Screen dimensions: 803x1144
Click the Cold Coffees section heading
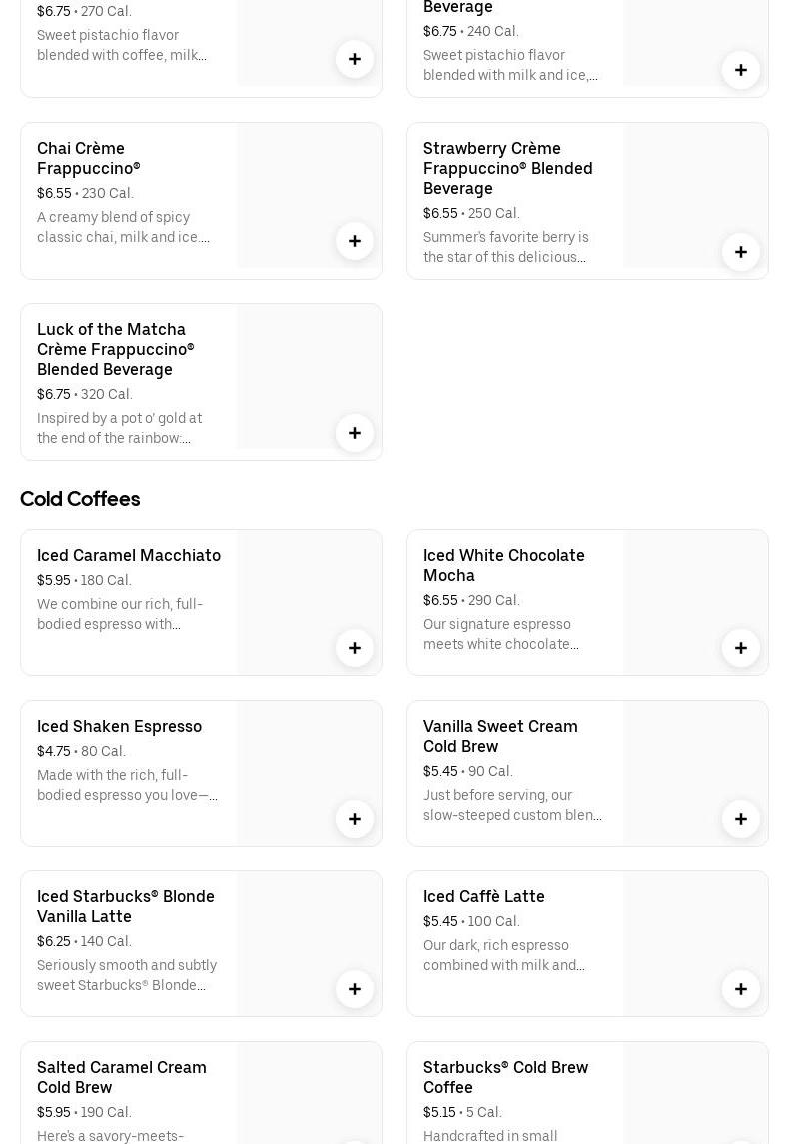(80, 499)
